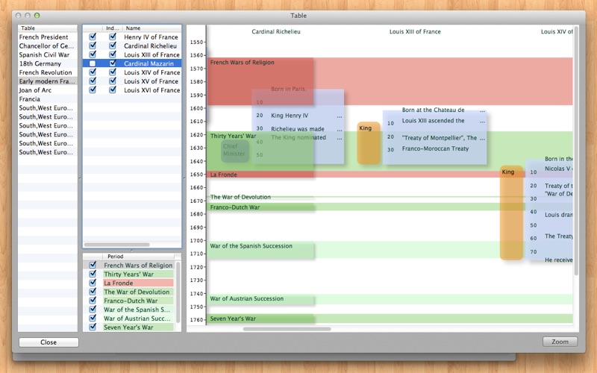
Task: Uncheck first checkbox for Henry IV of France
Action: [x=93, y=37]
